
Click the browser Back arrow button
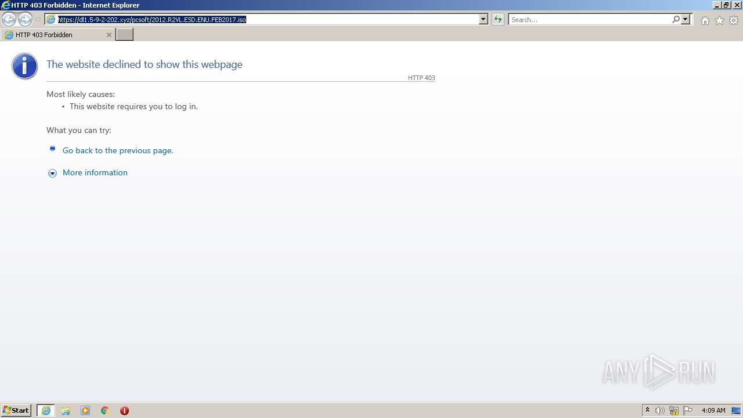9,19
